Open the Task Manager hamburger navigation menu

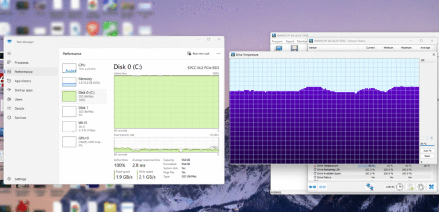(x=9, y=53)
